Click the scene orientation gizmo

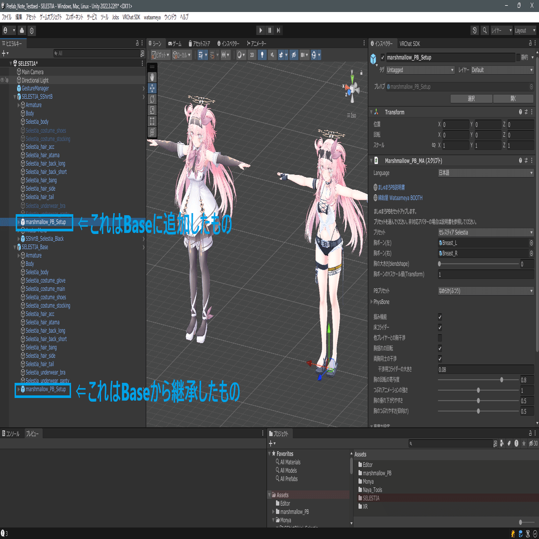352,88
